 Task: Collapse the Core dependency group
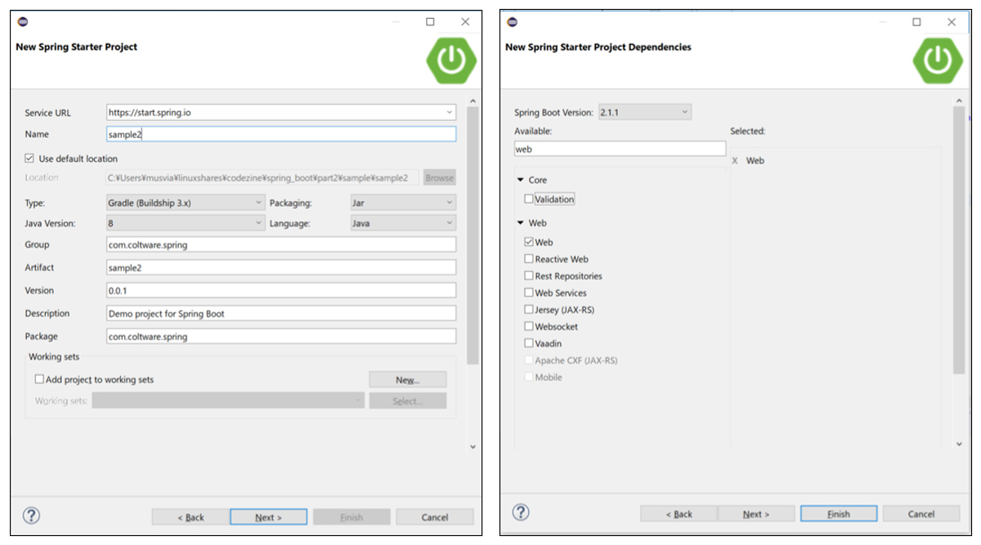point(520,180)
